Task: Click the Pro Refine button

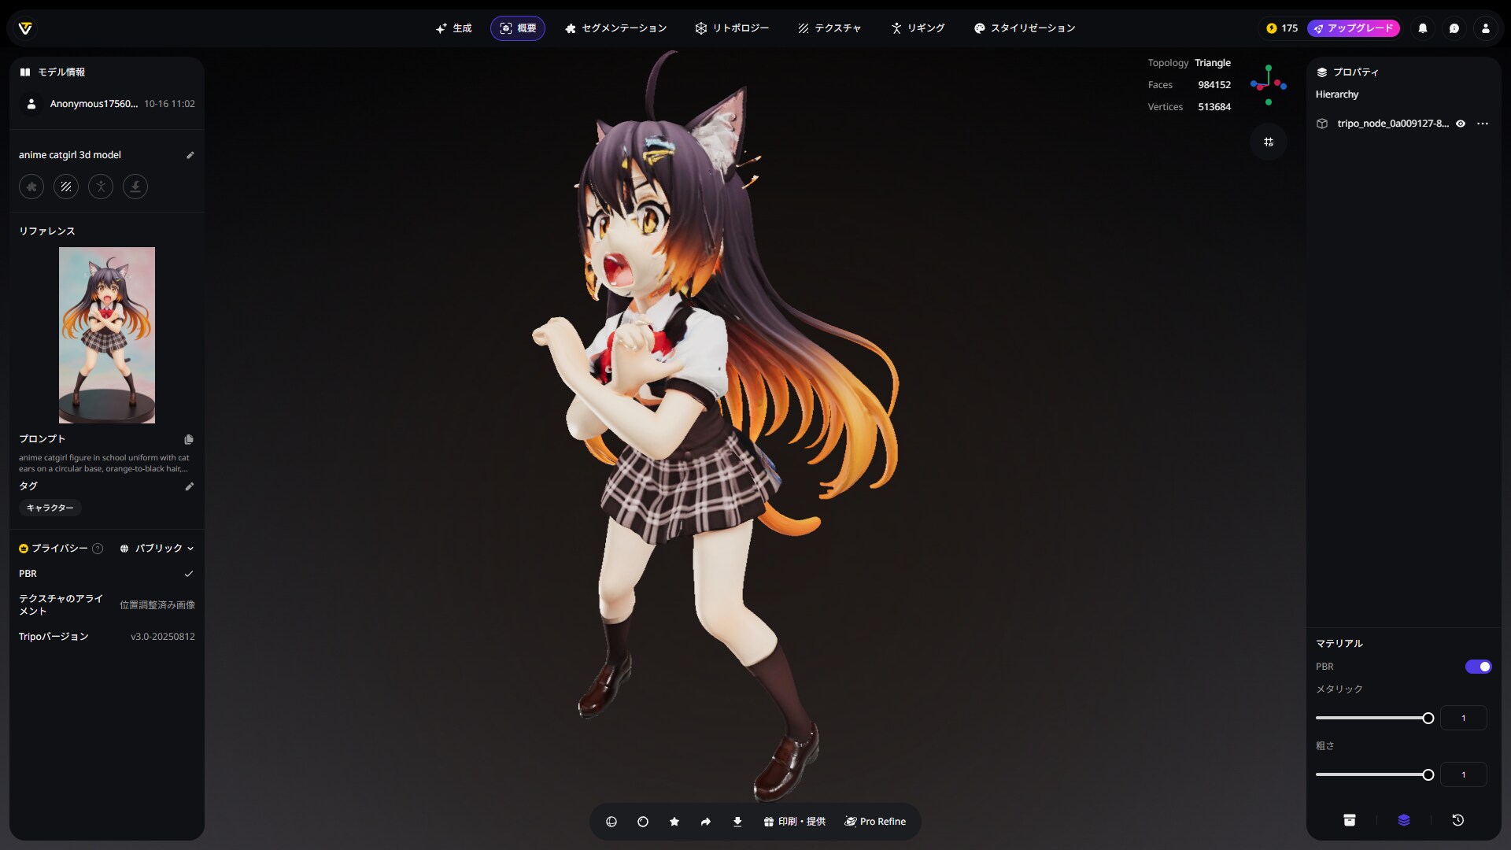Action: [x=875, y=821]
